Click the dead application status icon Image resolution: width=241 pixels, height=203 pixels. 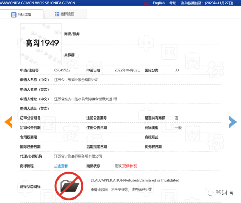coord(69,186)
